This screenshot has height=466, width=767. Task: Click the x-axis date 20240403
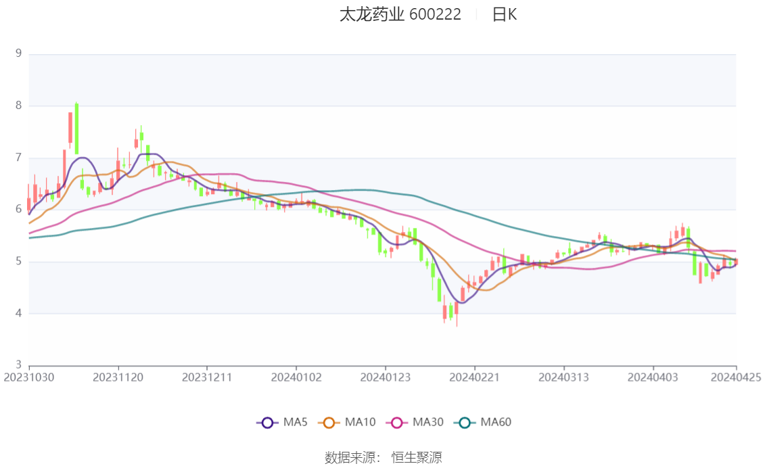(x=653, y=377)
